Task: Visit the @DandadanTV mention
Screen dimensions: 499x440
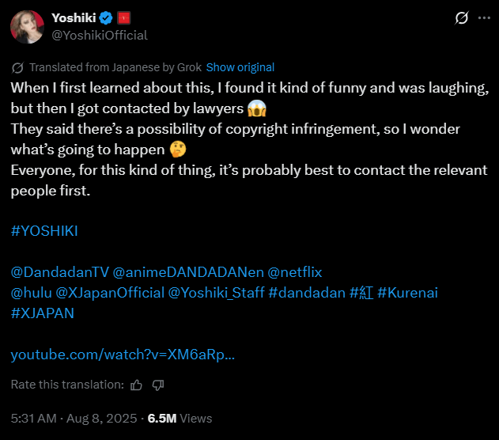Action: 60,271
